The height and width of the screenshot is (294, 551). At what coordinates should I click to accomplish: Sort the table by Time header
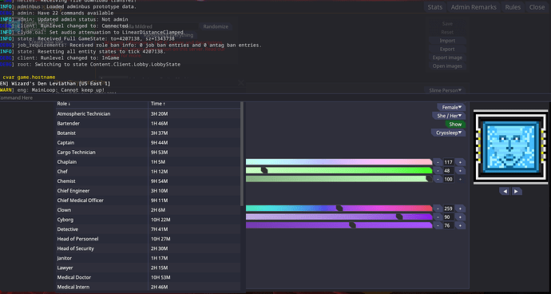pos(194,104)
